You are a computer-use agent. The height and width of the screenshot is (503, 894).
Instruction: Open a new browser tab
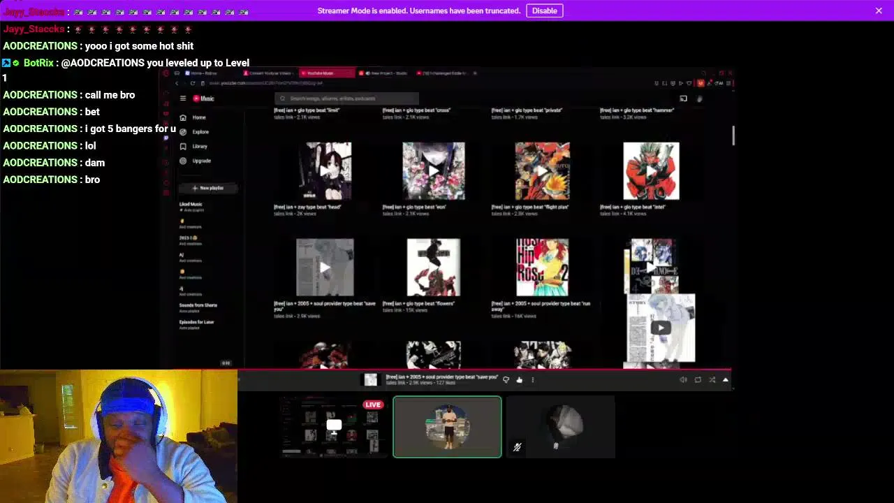[x=476, y=73]
